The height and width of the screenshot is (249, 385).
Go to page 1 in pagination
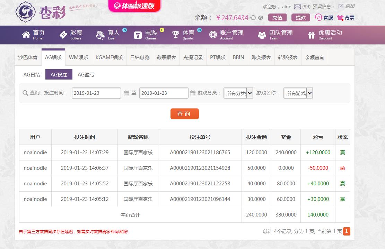tap(347, 231)
